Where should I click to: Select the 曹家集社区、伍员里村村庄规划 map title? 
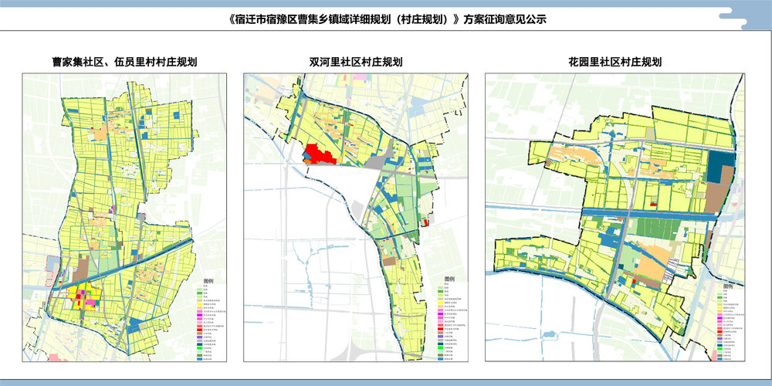pyautogui.click(x=124, y=62)
